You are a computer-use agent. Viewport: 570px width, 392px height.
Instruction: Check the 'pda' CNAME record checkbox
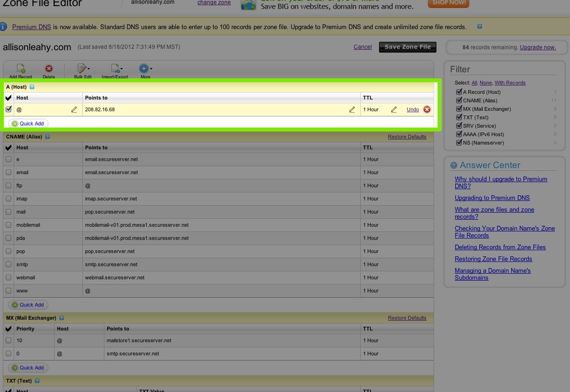coord(8,238)
